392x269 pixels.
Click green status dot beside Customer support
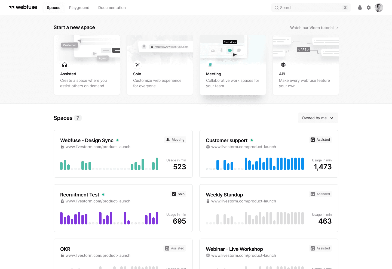252,140
